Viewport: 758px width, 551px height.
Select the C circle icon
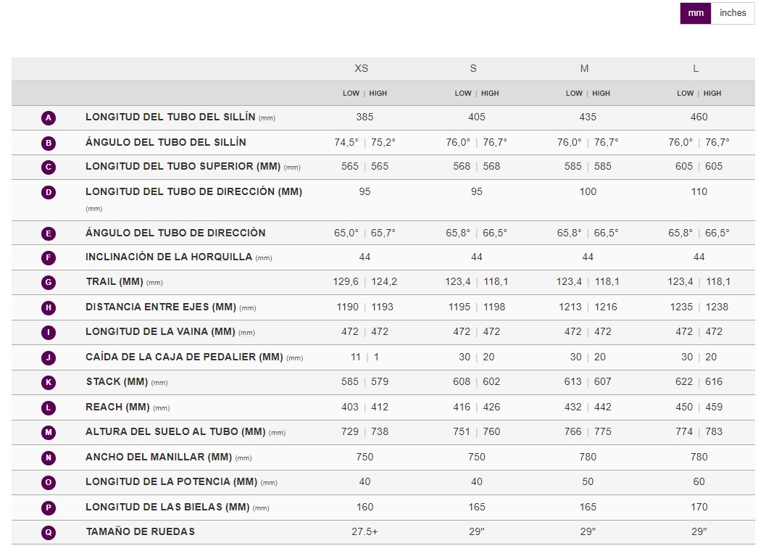tap(49, 167)
